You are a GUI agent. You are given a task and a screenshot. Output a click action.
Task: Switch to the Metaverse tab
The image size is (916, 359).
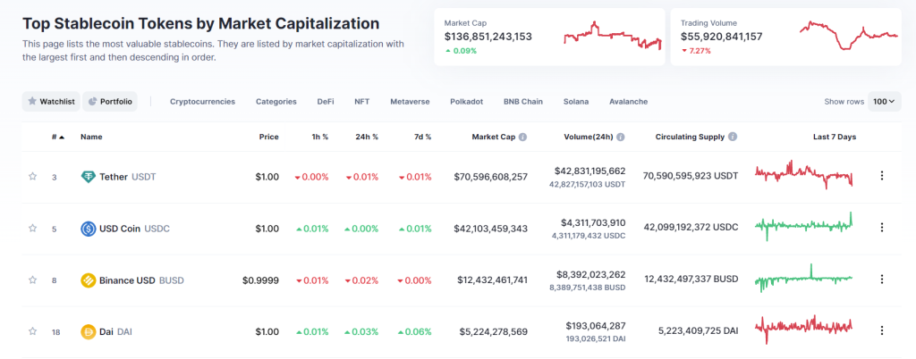point(410,102)
